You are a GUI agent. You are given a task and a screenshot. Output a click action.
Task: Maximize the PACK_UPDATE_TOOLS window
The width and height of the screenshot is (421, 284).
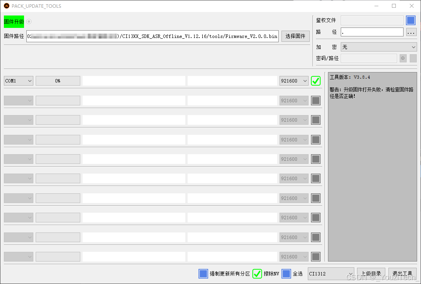click(x=394, y=6)
